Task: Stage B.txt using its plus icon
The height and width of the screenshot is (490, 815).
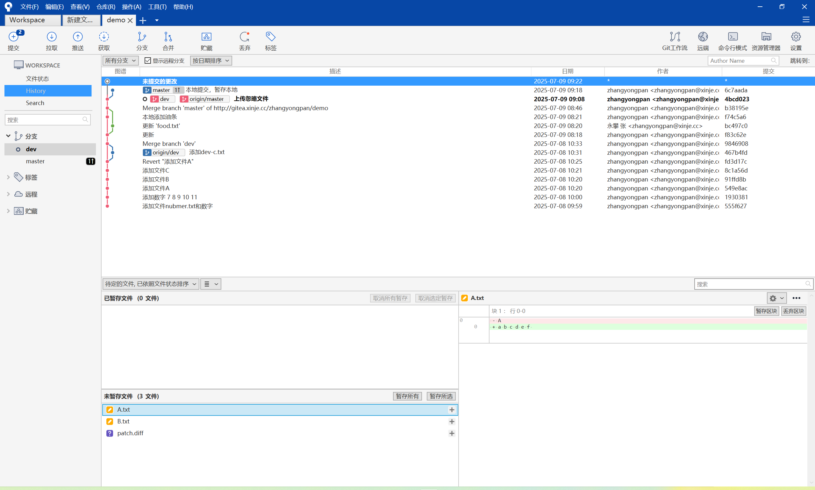Action: [452, 422]
